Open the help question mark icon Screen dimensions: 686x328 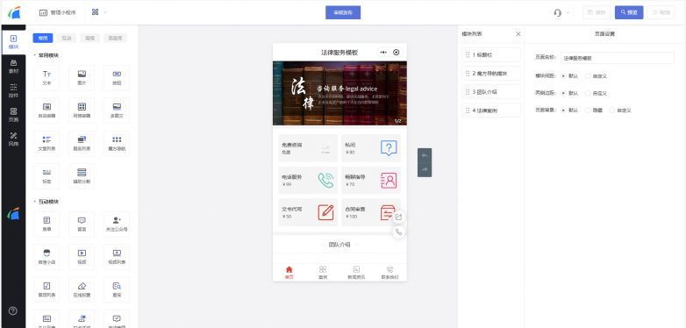point(13,311)
